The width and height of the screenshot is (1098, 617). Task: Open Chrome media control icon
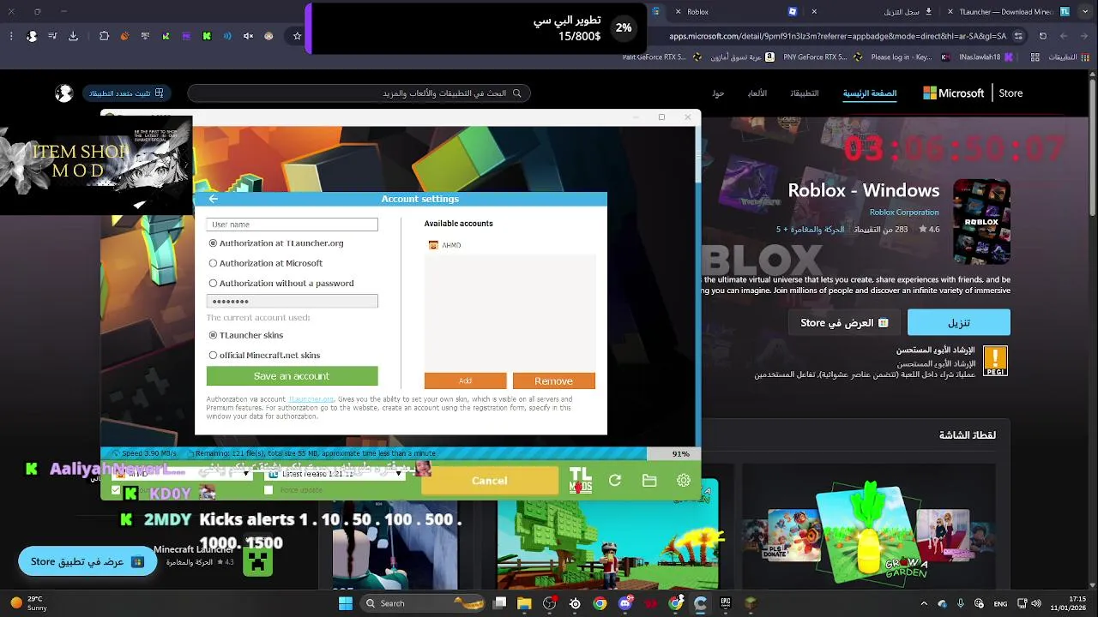53,36
